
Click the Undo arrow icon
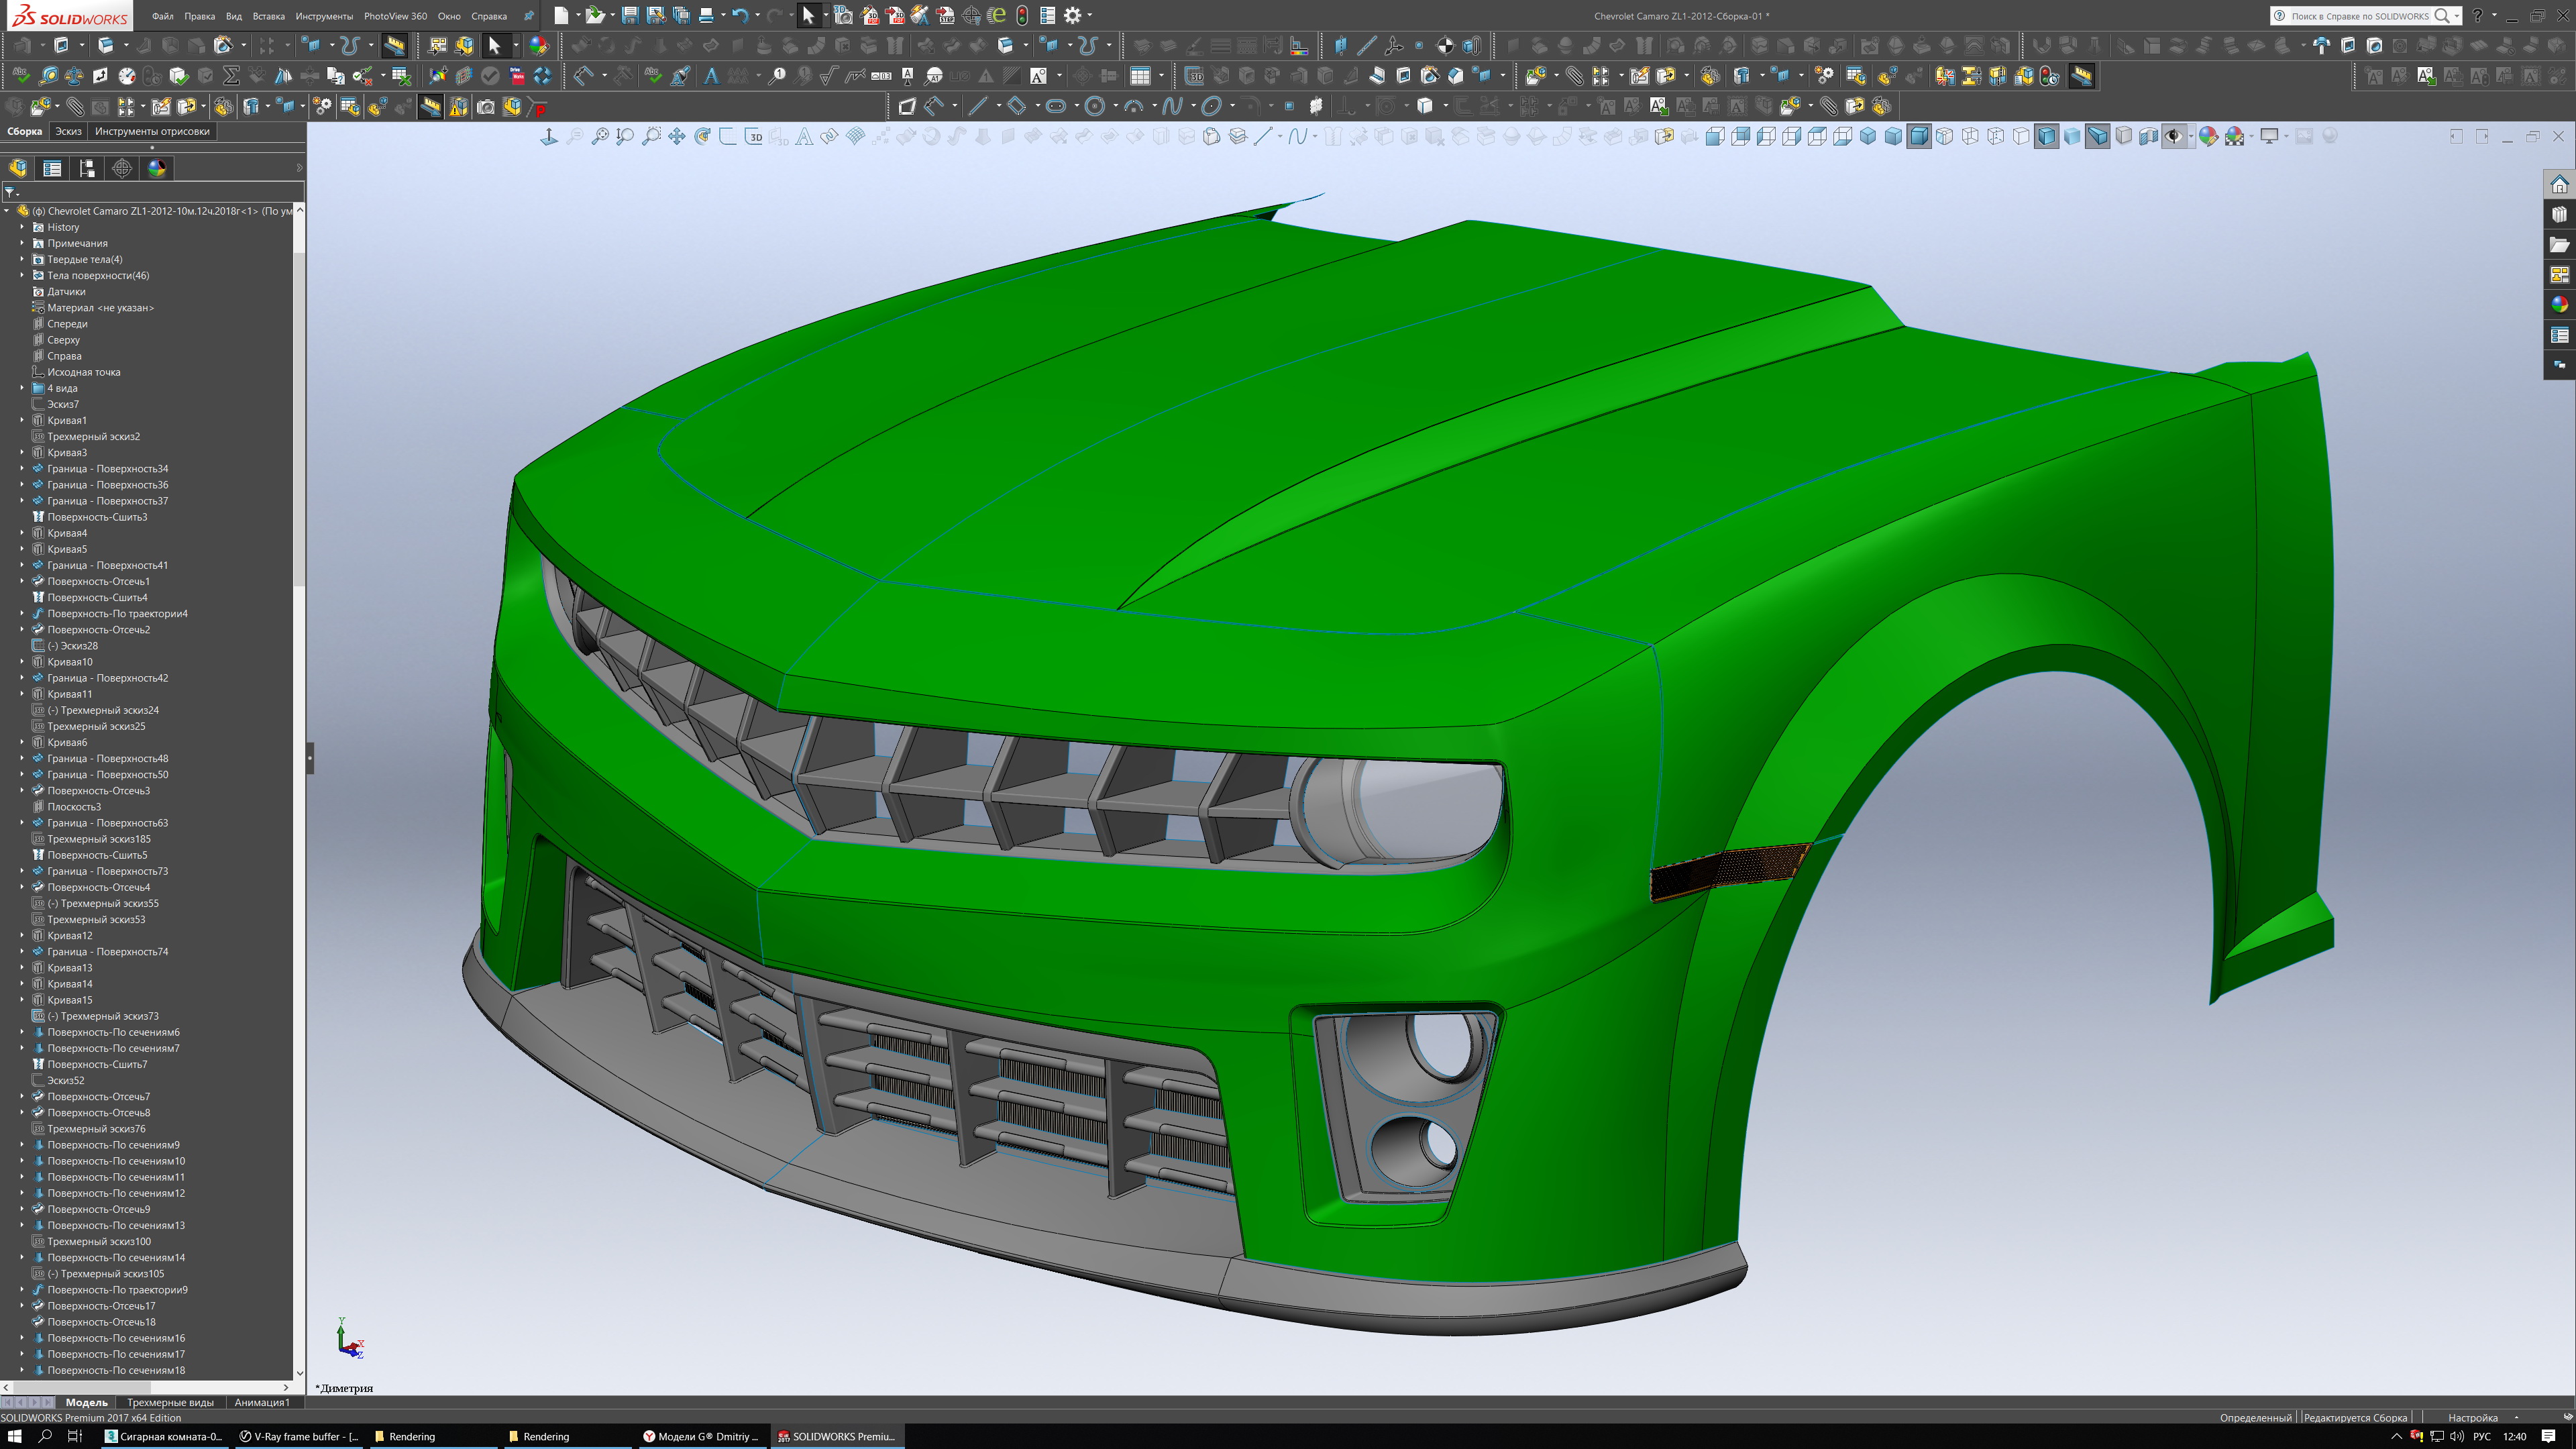coord(740,15)
